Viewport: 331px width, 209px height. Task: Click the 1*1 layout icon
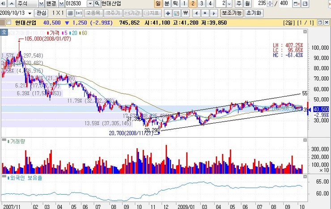click(79, 13)
